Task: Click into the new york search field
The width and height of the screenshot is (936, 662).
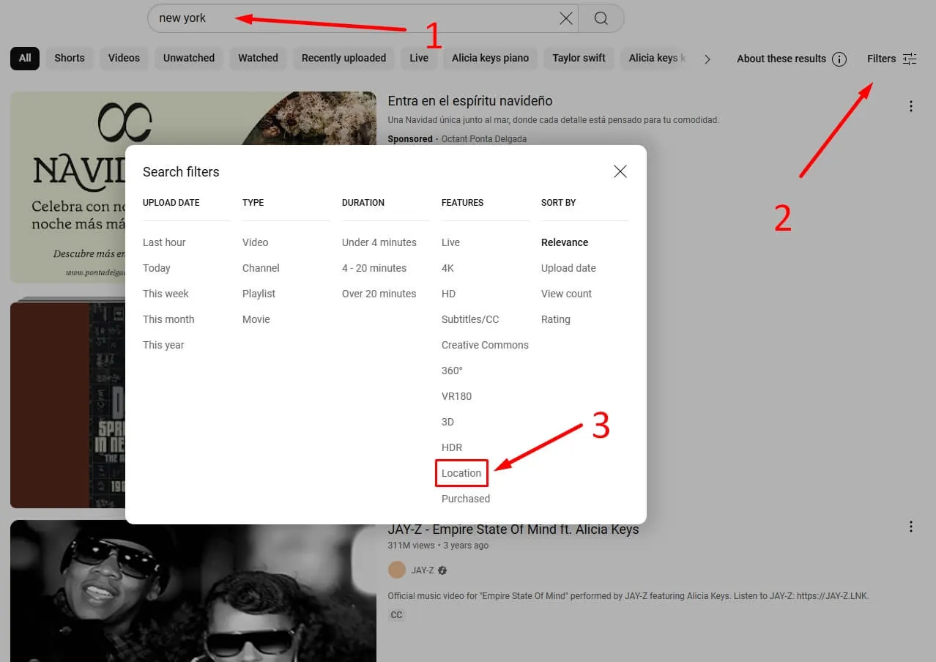Action: click(352, 18)
